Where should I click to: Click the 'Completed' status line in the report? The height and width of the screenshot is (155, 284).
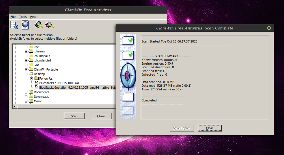click(149, 100)
